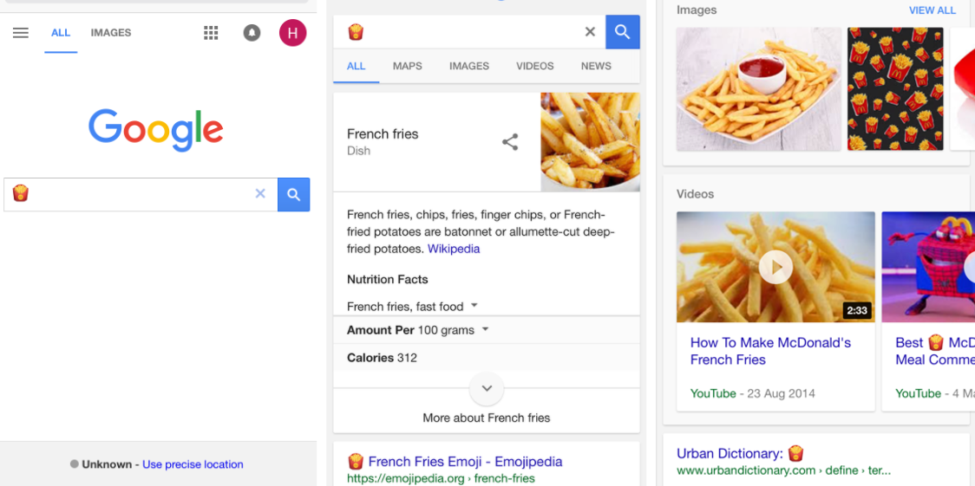The width and height of the screenshot is (975, 486).
Task: Open the hamburger menu
Action: (21, 33)
